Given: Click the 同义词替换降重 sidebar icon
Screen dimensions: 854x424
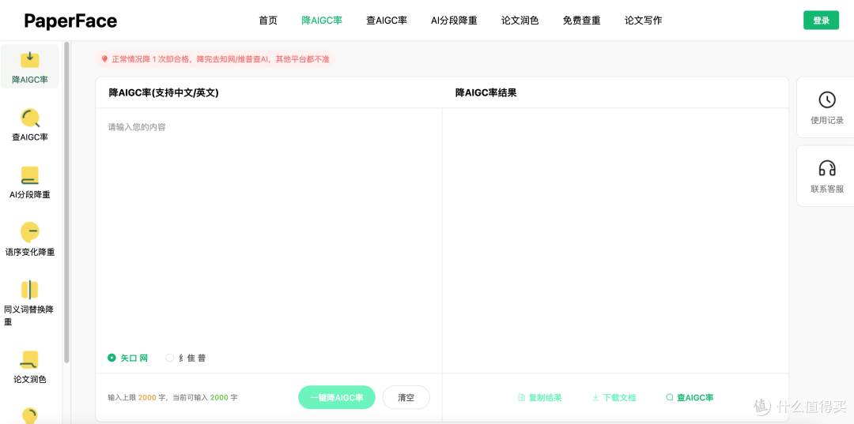Looking at the screenshot, I should coord(30,290).
